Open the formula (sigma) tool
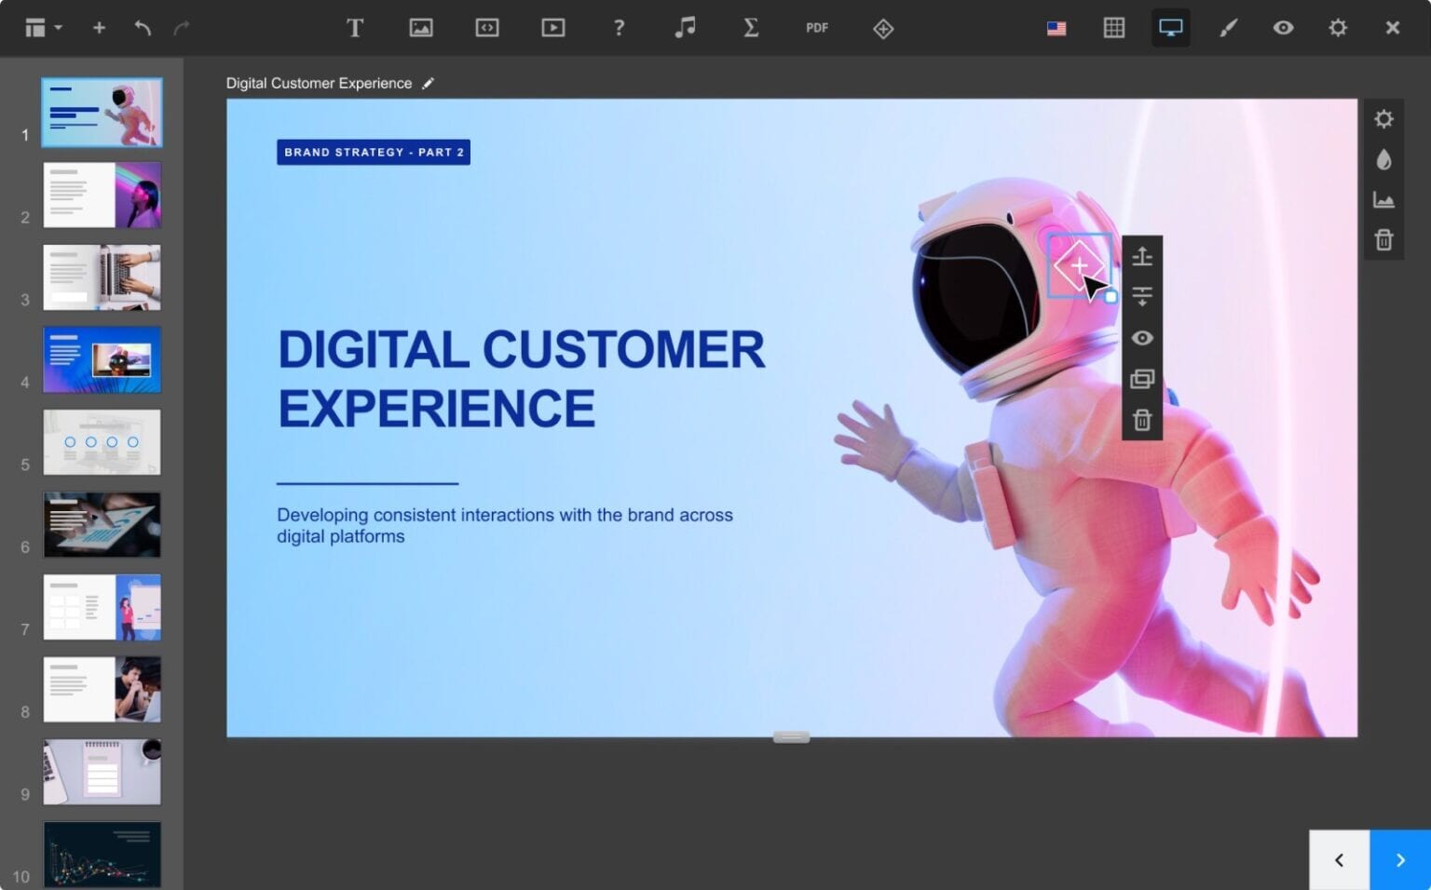The image size is (1431, 890). click(x=751, y=28)
